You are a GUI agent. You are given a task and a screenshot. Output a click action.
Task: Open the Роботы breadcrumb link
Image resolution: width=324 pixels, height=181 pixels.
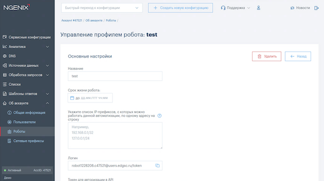point(111,20)
